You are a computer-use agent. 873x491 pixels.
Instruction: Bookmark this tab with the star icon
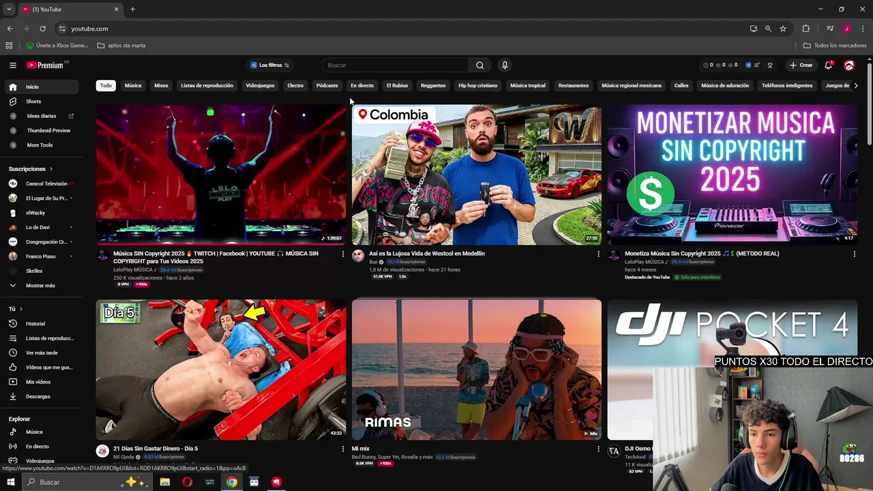(783, 29)
